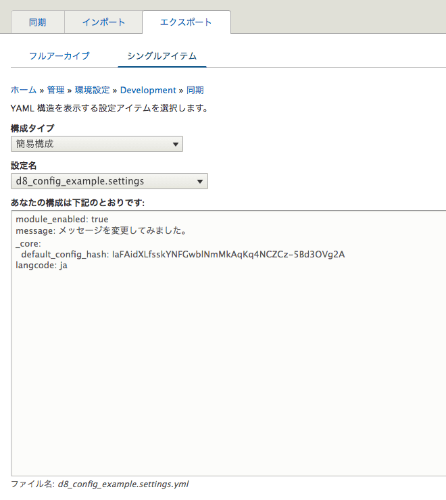The height and width of the screenshot is (500, 446).
Task: Click the _core: line in YAML
Action: pyautogui.click(x=28, y=244)
